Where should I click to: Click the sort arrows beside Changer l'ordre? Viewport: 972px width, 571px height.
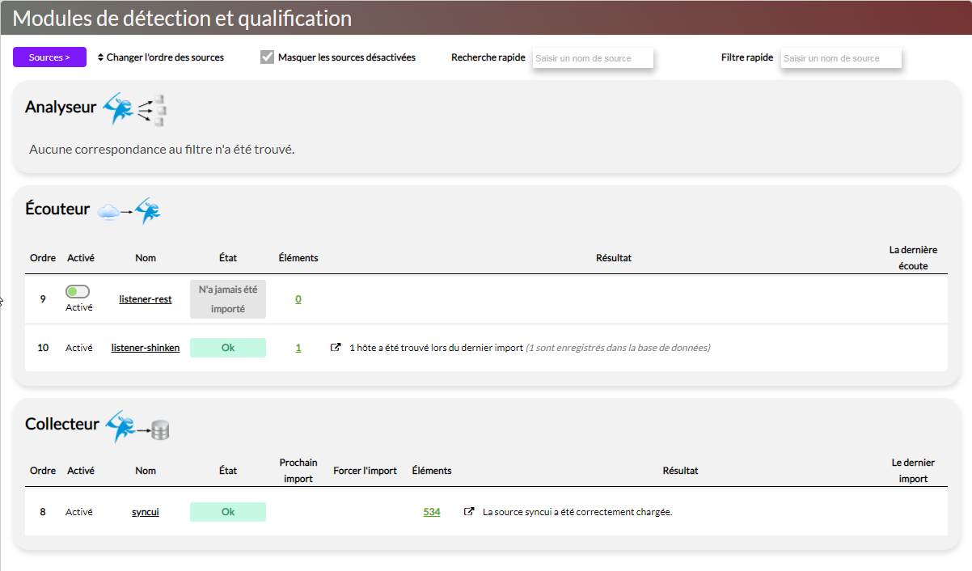pyautogui.click(x=100, y=57)
